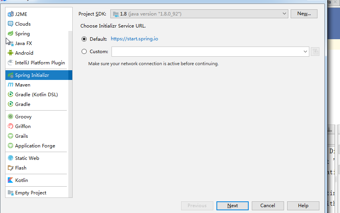Click the Application Forge icon
The width and height of the screenshot is (340, 213).
(10, 145)
